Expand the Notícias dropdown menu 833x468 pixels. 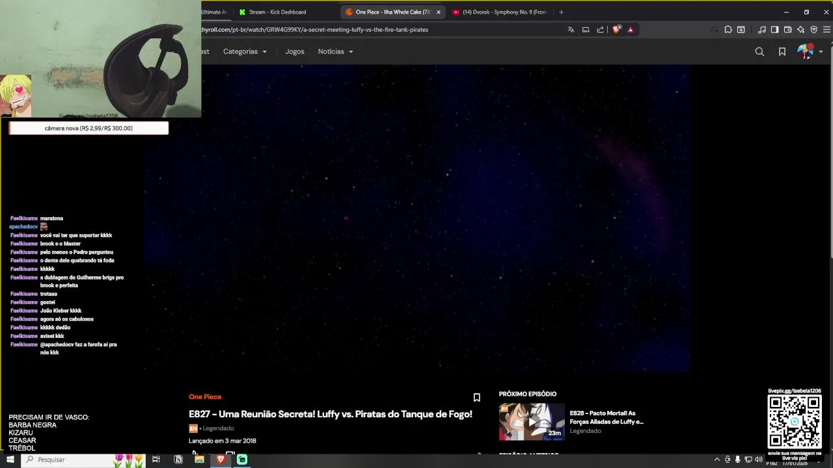tap(336, 51)
